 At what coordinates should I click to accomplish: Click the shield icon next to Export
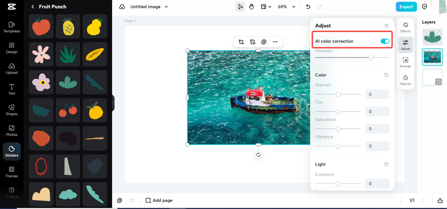pos(425,7)
